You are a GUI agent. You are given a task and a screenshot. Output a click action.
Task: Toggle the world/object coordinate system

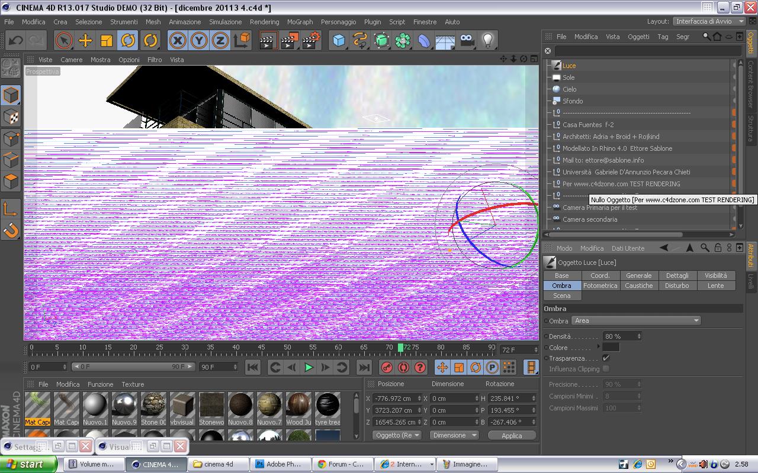point(242,41)
